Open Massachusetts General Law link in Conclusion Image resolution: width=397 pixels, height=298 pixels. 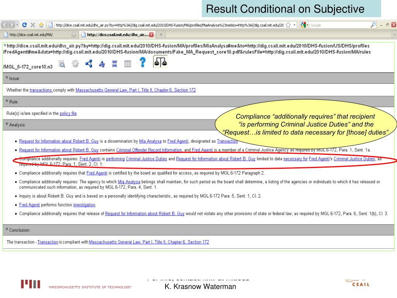(149, 242)
